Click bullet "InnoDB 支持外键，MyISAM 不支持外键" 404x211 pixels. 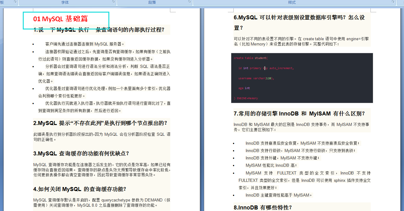[283, 158]
